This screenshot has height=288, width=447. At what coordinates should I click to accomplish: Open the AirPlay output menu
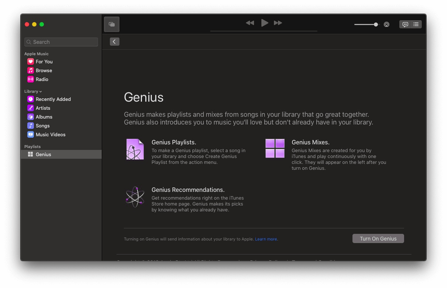[387, 25]
